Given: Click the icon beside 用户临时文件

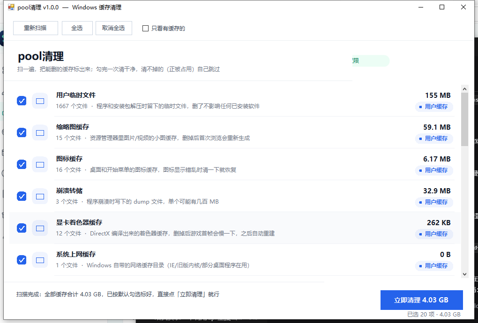Looking at the screenshot, I should pos(40,101).
